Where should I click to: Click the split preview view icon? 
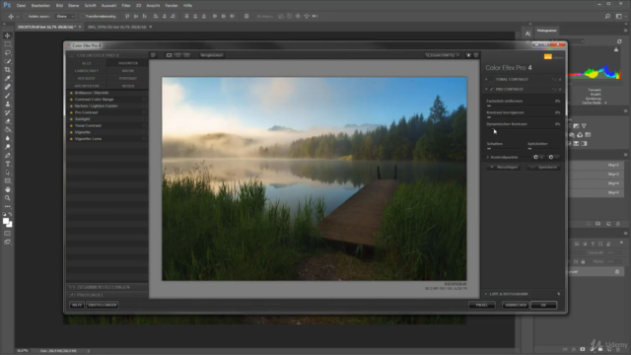pos(177,55)
